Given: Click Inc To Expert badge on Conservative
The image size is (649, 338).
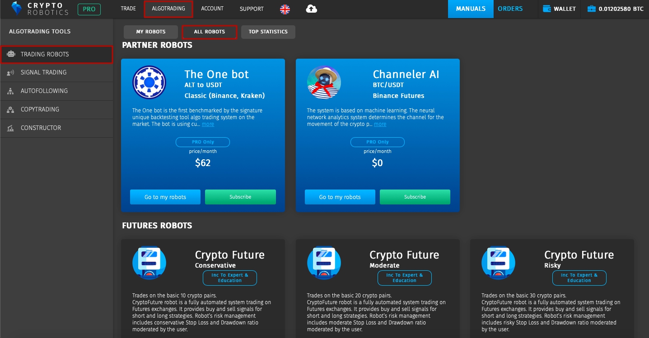Looking at the screenshot, I should tap(230, 278).
